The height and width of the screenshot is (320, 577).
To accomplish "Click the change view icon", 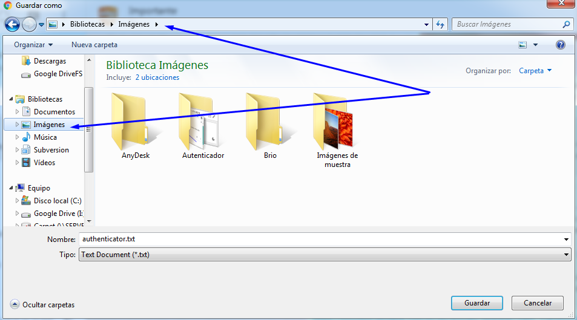I will pos(523,45).
